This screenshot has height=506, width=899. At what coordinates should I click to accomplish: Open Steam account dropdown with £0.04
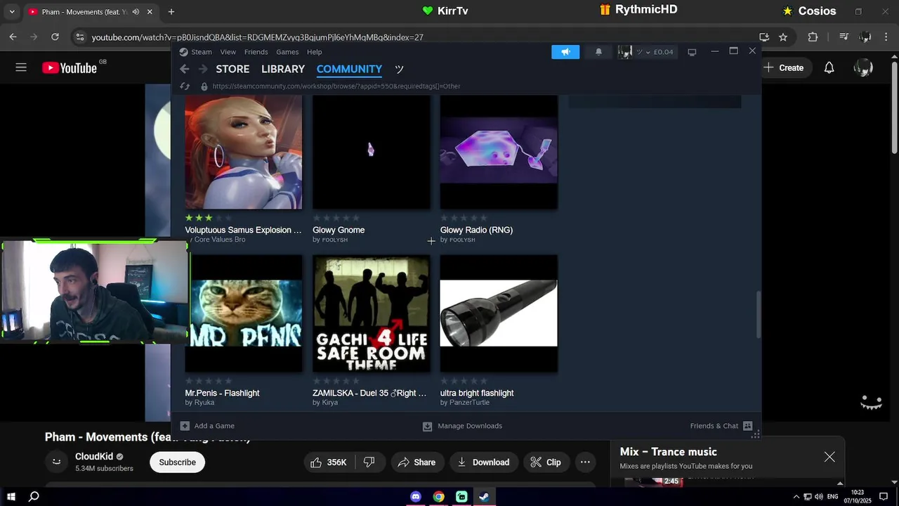point(646,52)
